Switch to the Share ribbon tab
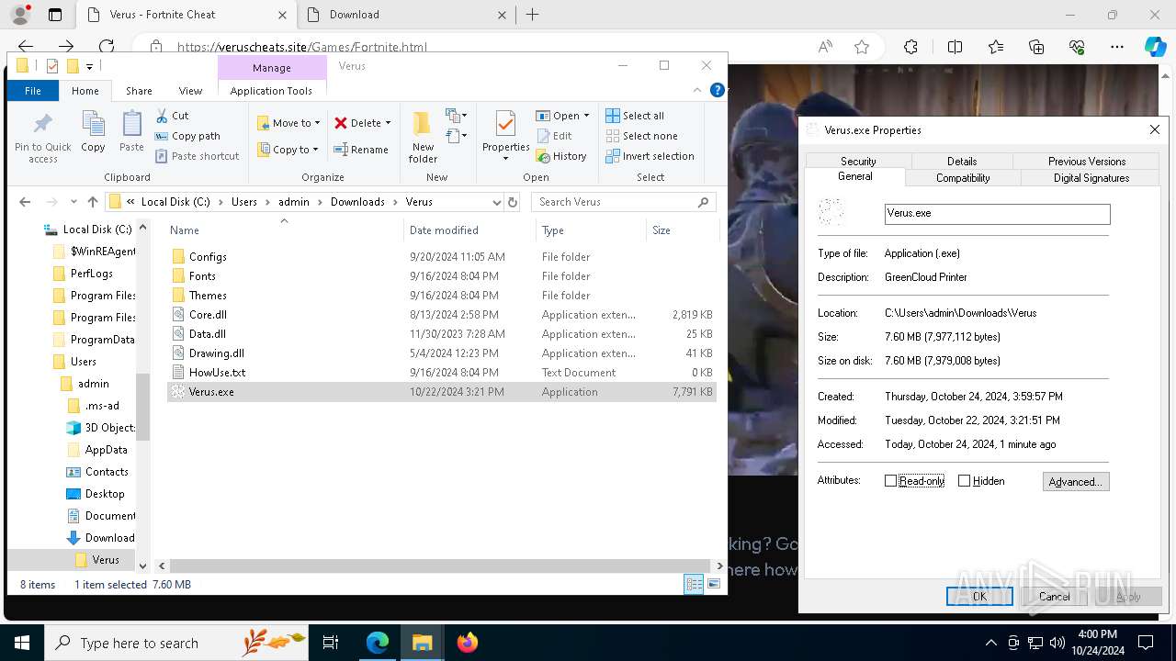This screenshot has width=1176, height=661. [x=139, y=91]
